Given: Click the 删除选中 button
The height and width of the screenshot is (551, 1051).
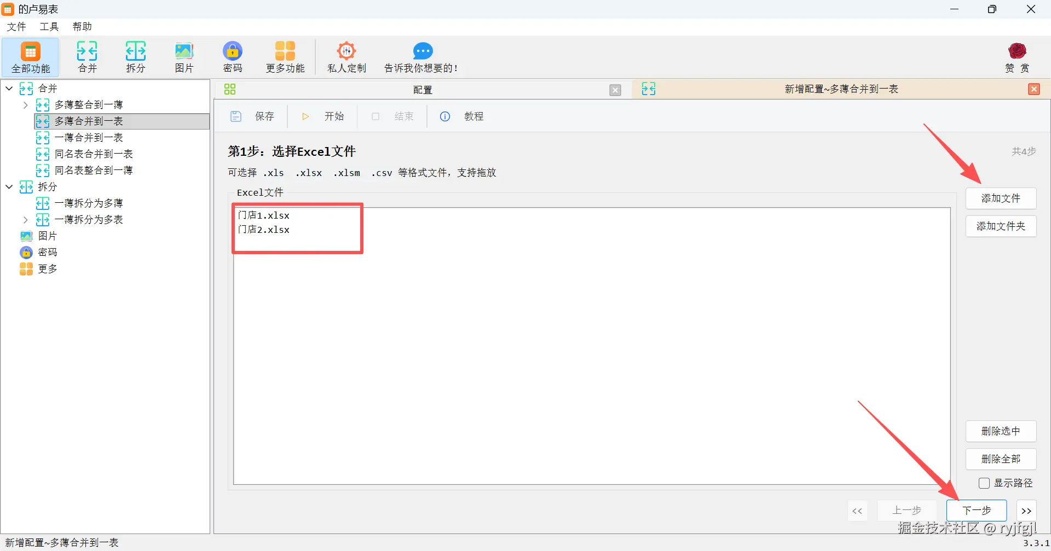Looking at the screenshot, I should [x=1001, y=431].
